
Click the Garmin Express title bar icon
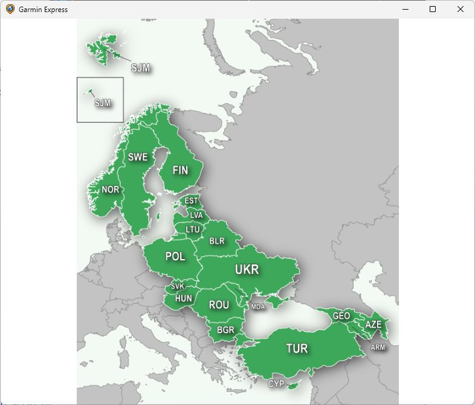[x=10, y=10]
